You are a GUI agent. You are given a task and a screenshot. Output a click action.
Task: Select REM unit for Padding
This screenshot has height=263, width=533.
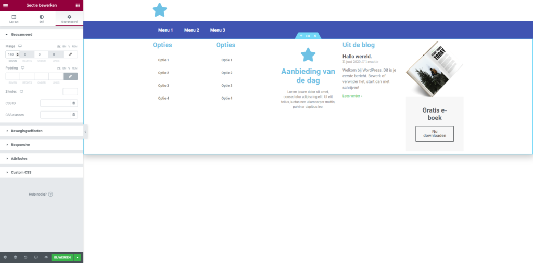coord(74,68)
